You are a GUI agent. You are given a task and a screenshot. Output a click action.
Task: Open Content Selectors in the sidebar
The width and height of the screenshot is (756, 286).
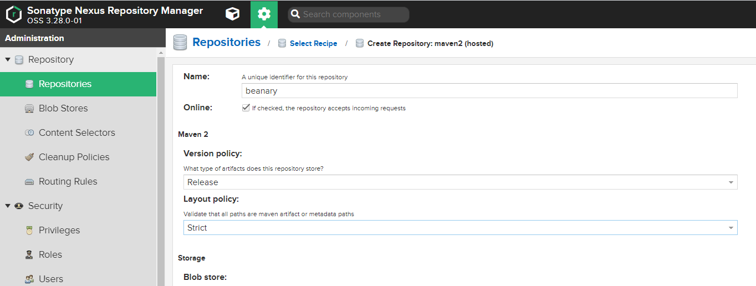click(78, 133)
